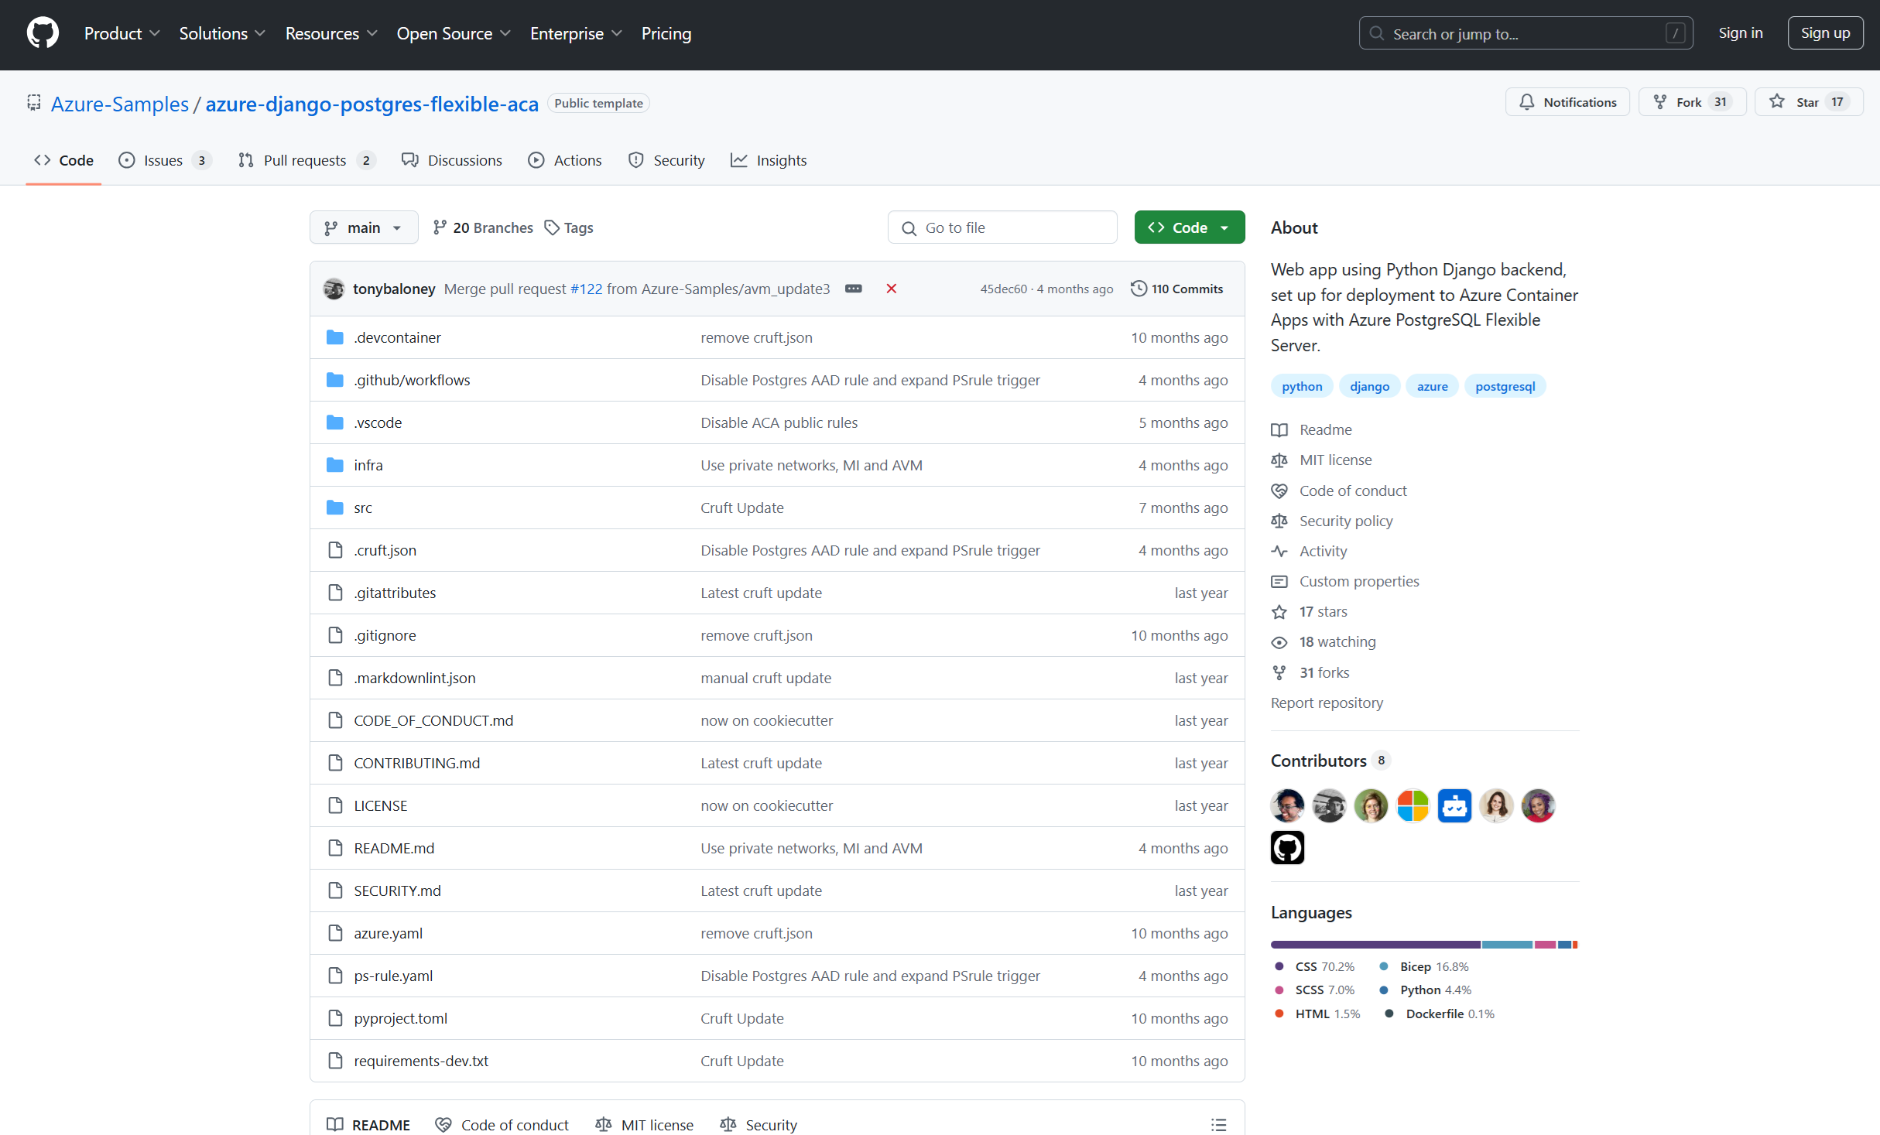Click the CSS segment of languages bar
The width and height of the screenshot is (1880, 1135).
tap(1375, 944)
